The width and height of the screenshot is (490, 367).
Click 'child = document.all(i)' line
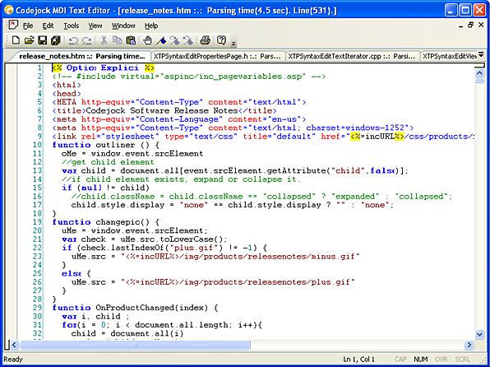(127, 333)
